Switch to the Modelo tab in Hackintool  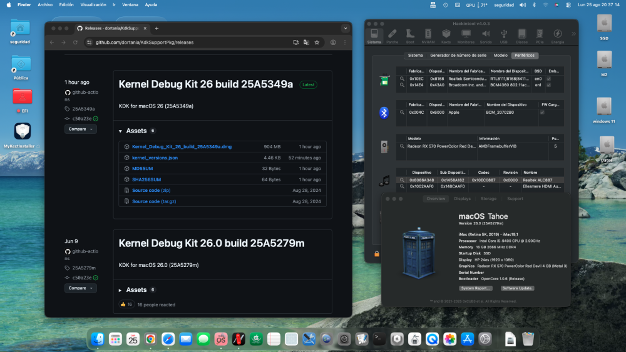click(x=500, y=56)
